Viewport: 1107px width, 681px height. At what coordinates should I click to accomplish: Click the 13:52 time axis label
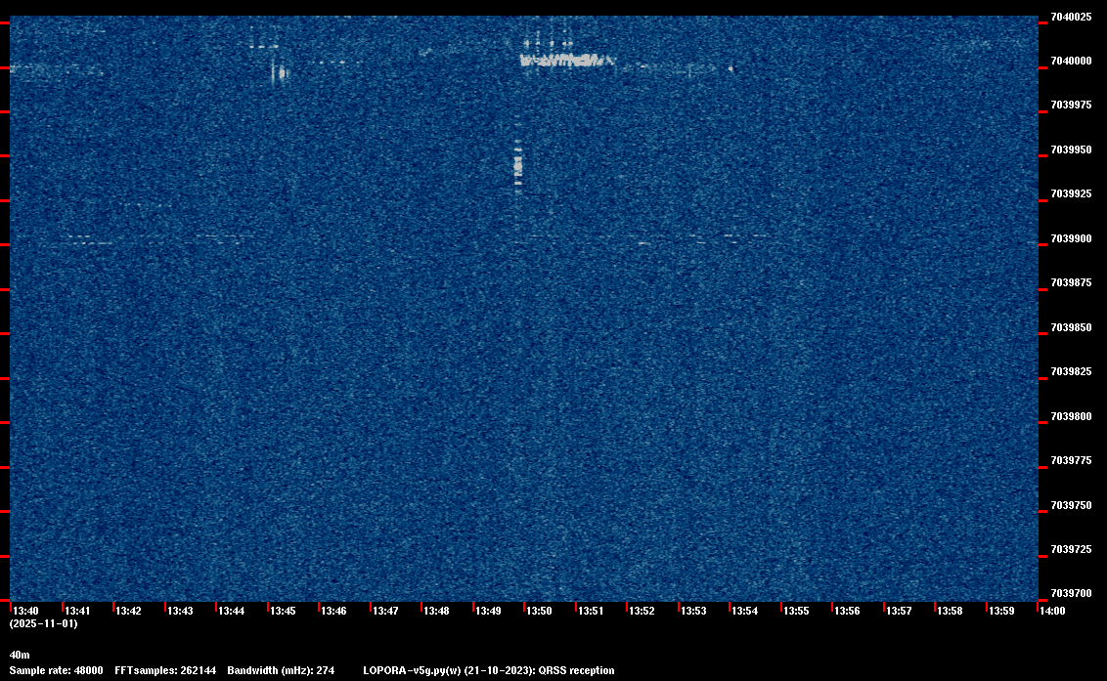click(x=642, y=611)
